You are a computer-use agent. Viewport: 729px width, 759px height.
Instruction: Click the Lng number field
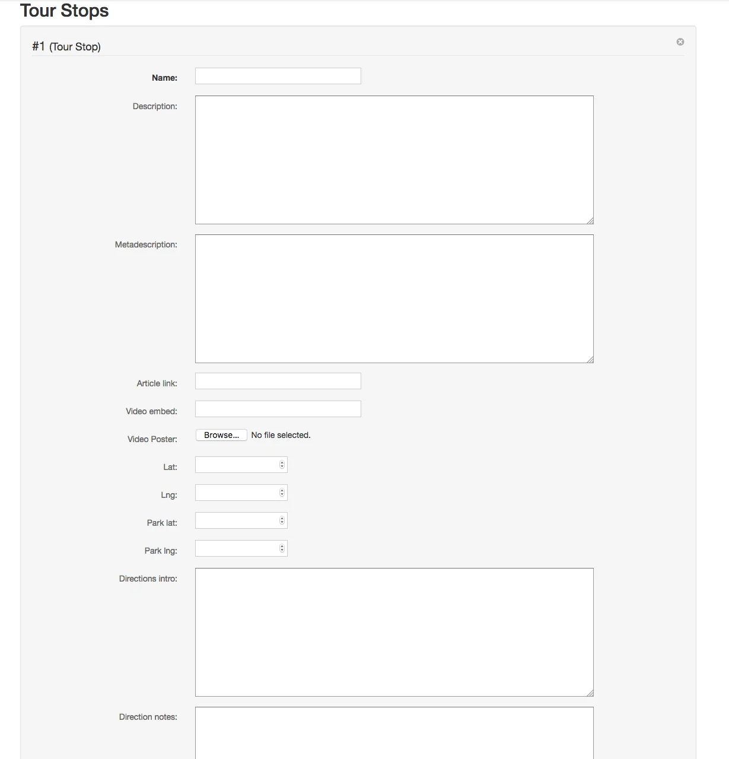tap(241, 493)
